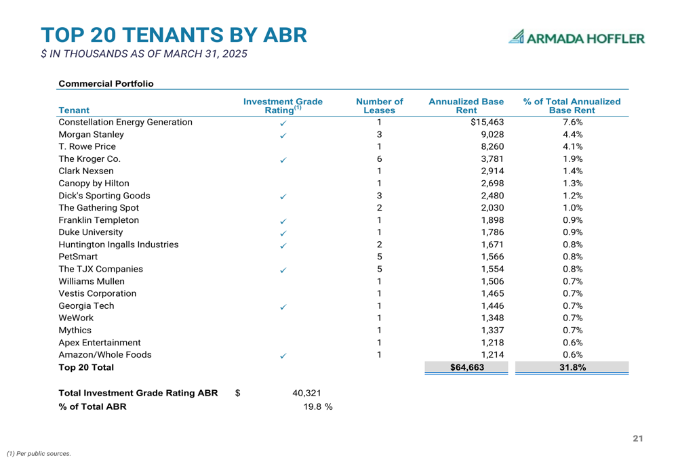Screen dimensions: 678x464
Task: Click the 'Commercial Portfolio' section heading
Action: tap(106, 83)
